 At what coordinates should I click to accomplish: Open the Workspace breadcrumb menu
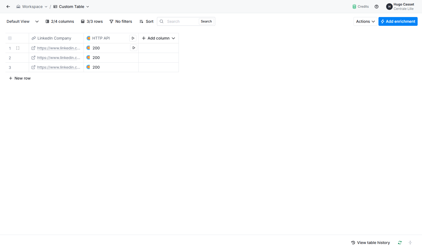click(x=32, y=7)
